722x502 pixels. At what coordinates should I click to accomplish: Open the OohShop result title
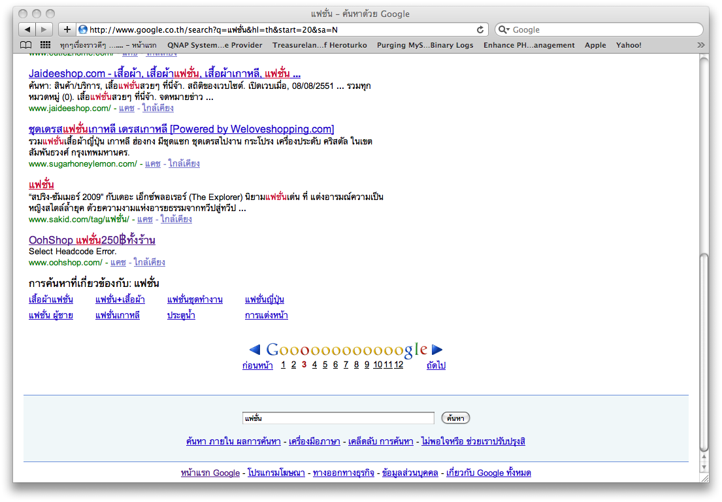[91, 240]
